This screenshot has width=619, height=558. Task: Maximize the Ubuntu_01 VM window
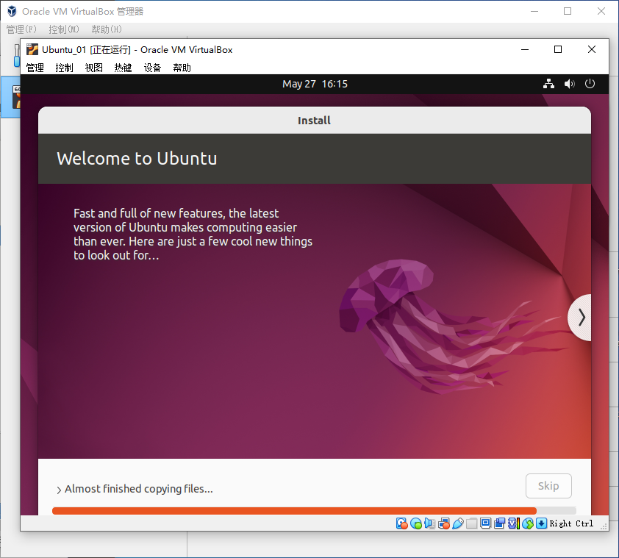558,50
